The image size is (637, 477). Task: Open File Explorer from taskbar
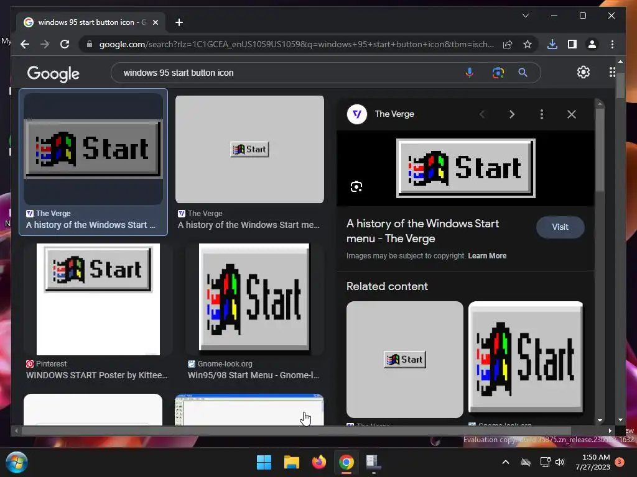(291, 462)
